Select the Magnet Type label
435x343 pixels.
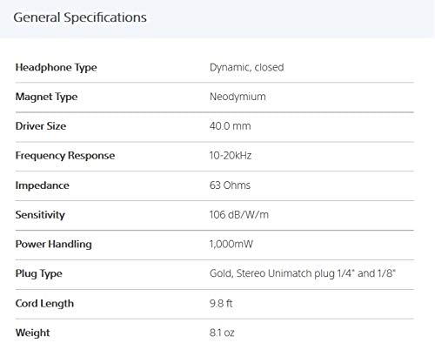click(46, 97)
